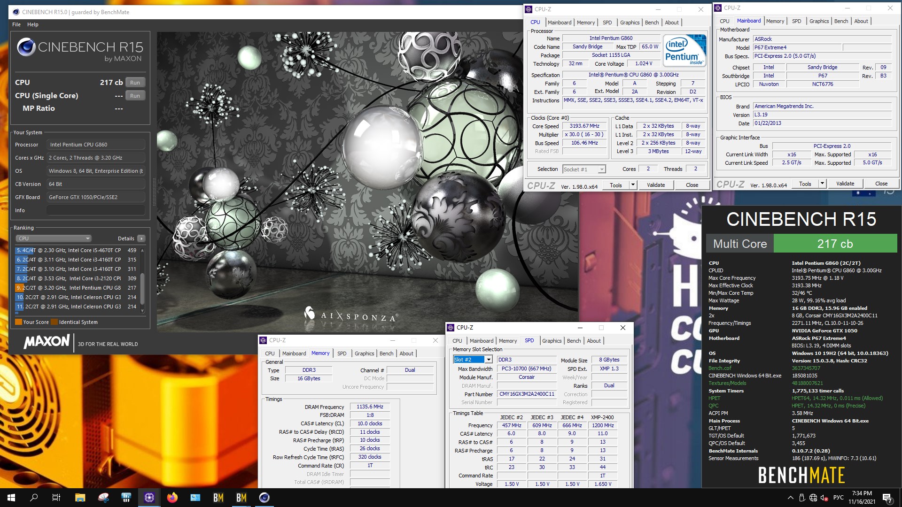Click the Processor field Intel Pentium CPU G860
The height and width of the screenshot is (507, 902).
96,145
